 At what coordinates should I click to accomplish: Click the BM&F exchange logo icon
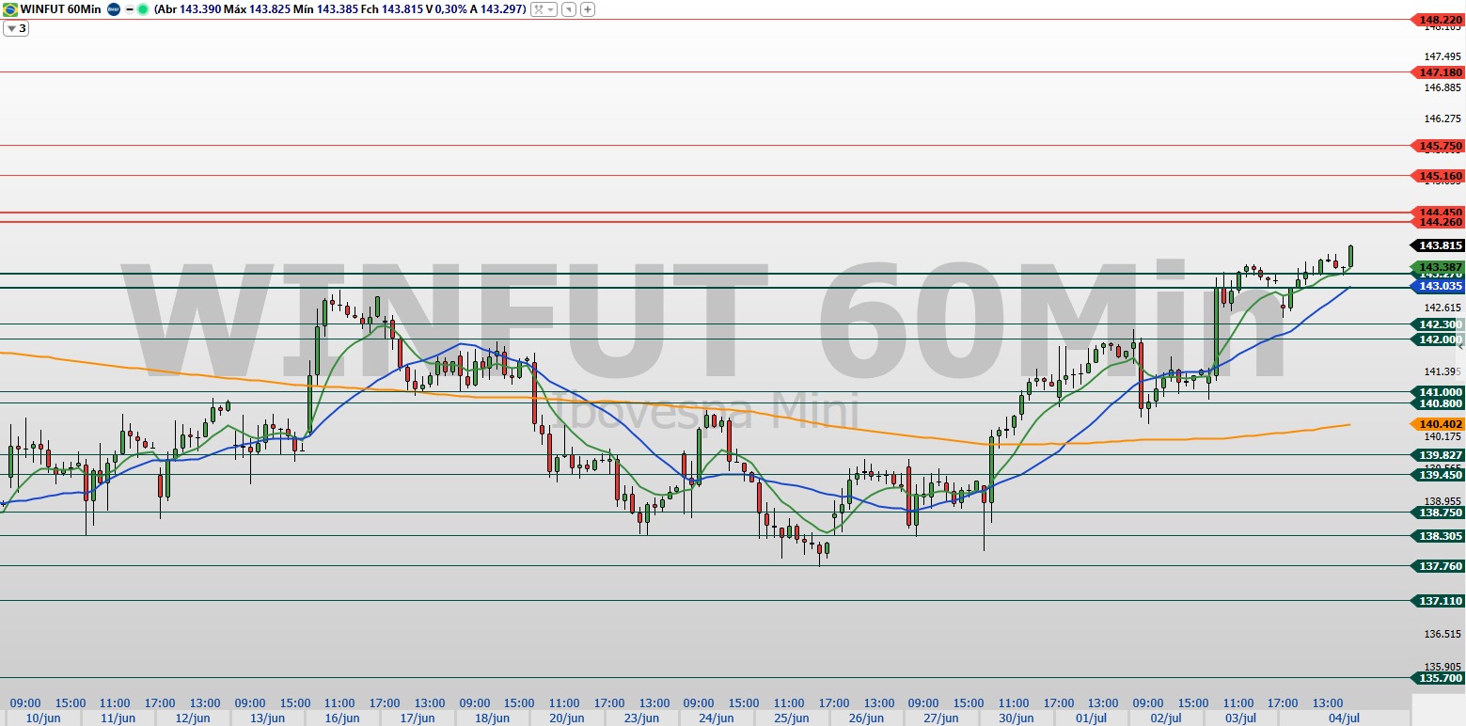coord(114,9)
